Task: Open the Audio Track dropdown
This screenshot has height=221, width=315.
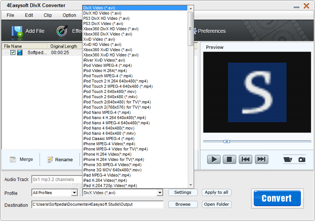Action: point(57,180)
